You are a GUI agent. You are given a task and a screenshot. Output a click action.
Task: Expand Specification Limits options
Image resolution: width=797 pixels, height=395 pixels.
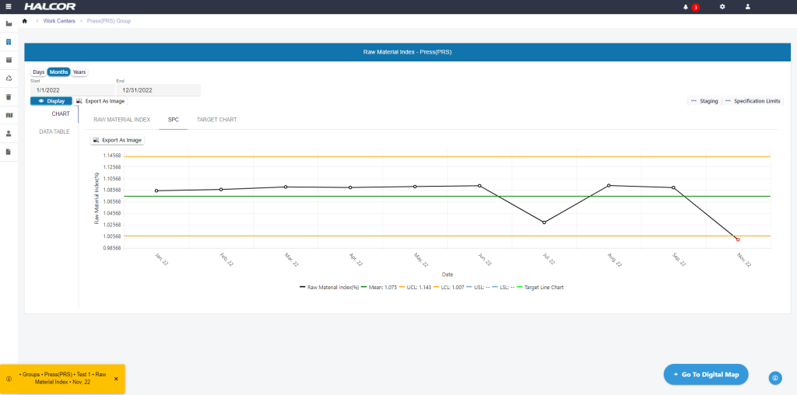pyautogui.click(x=753, y=101)
